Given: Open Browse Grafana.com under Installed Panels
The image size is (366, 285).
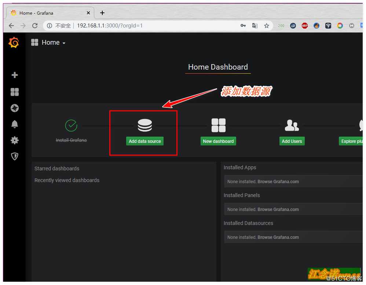Looking at the screenshot, I should [x=278, y=210].
